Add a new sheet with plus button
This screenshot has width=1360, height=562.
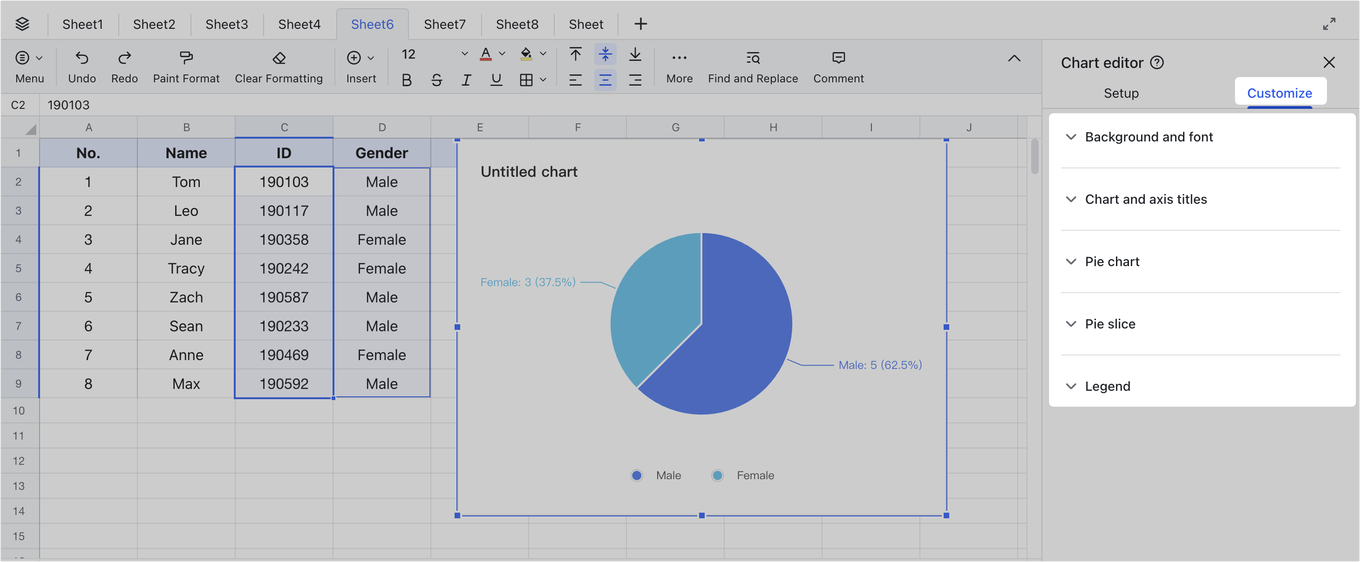click(640, 24)
